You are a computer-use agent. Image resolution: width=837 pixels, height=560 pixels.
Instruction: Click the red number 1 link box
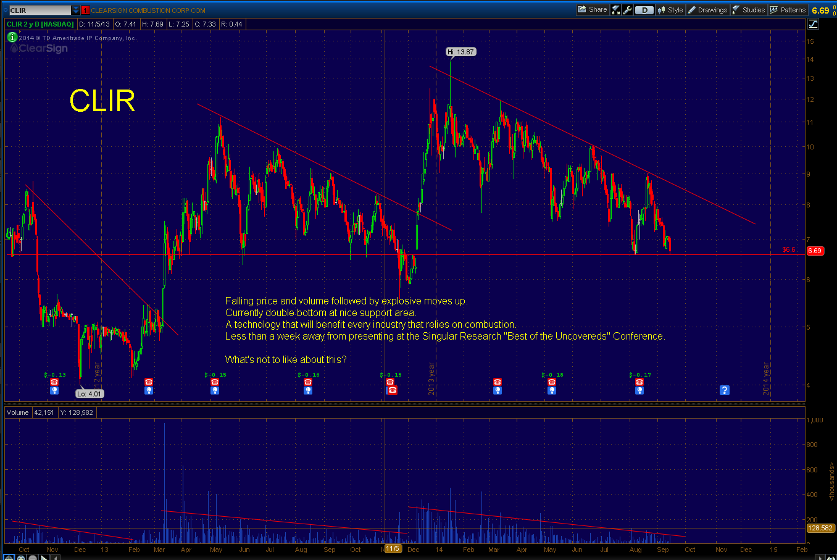[x=85, y=10]
